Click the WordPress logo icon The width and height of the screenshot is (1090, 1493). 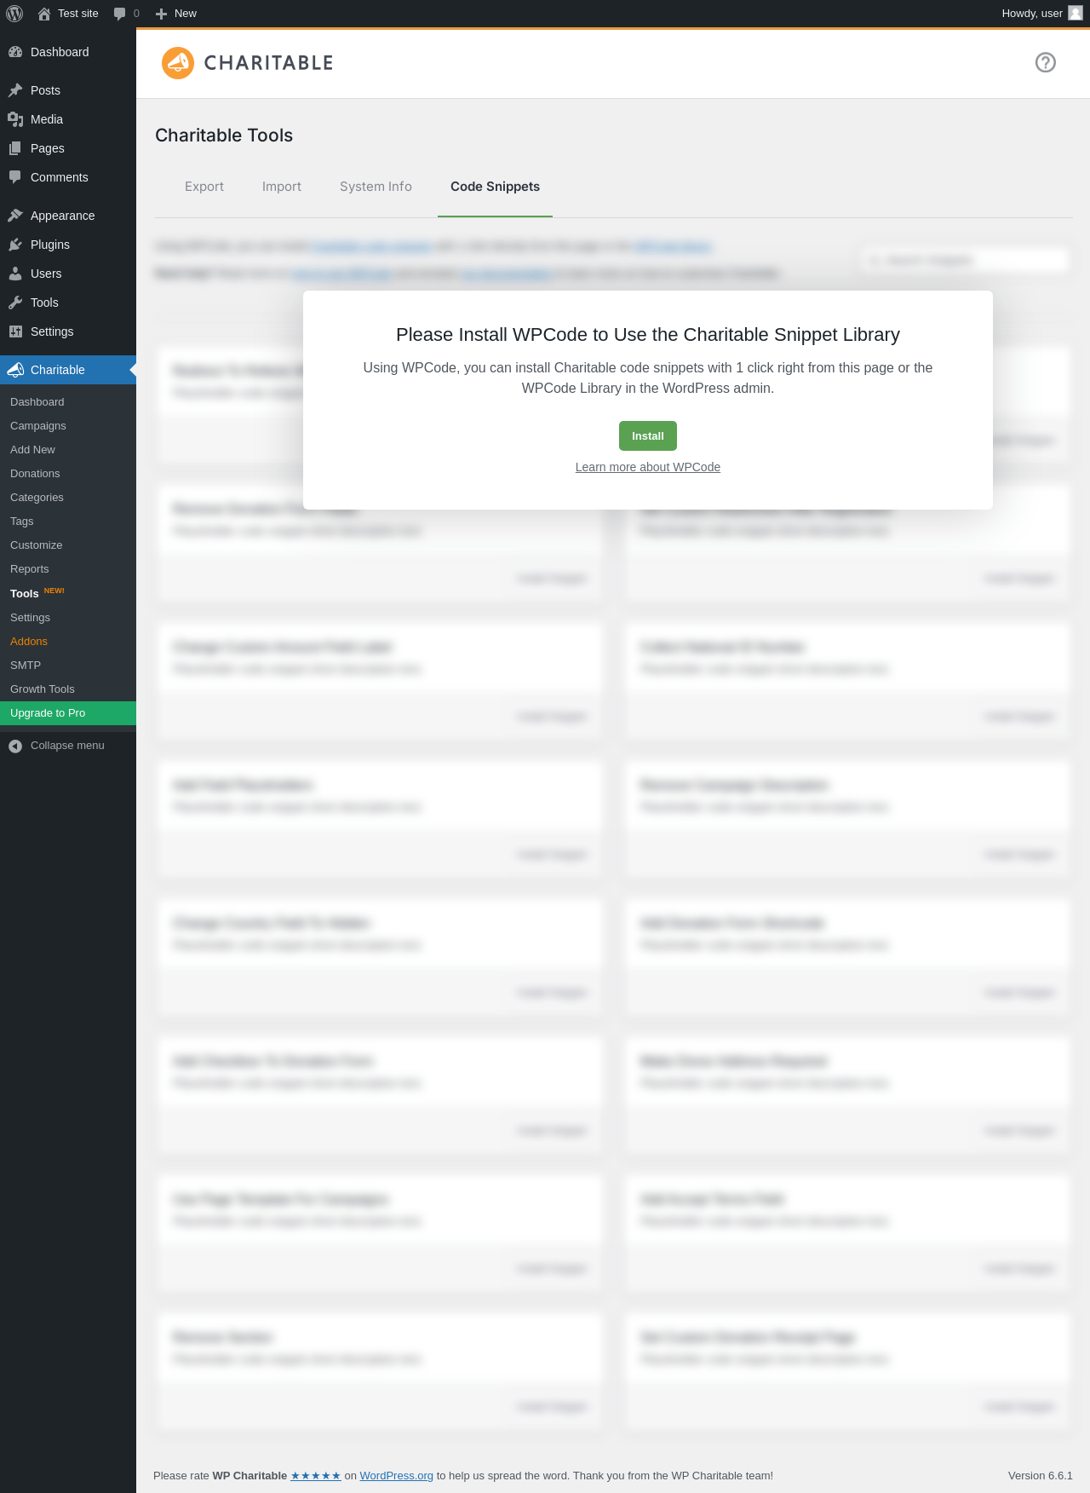[x=14, y=14]
